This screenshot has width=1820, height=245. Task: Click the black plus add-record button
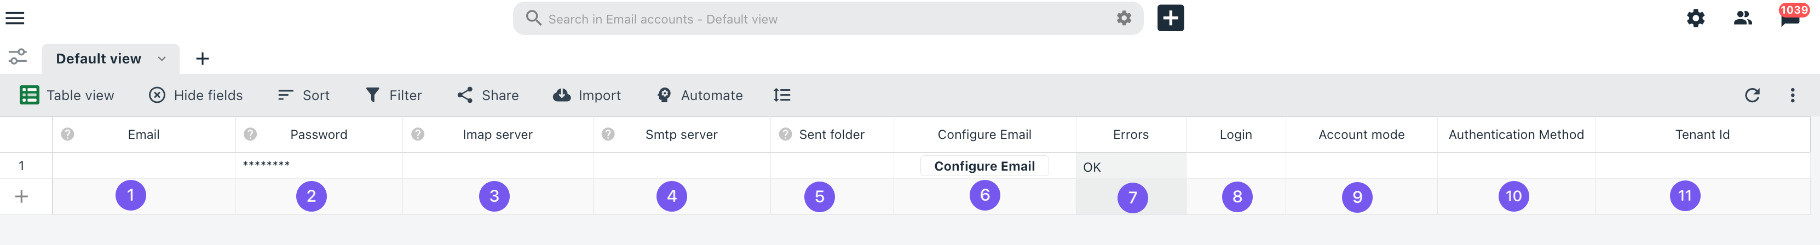[x=1170, y=19]
